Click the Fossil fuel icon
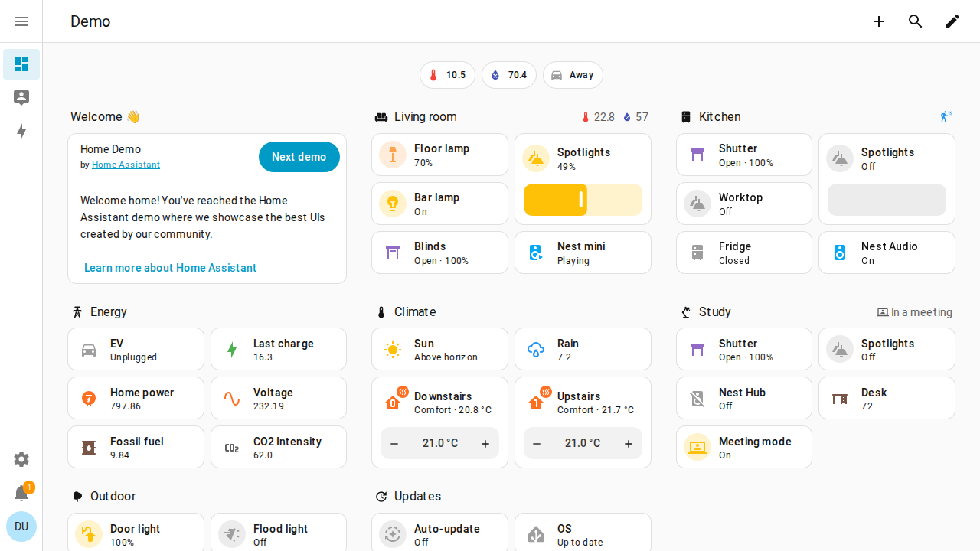This screenshot has width=980, height=551. pos(89,448)
